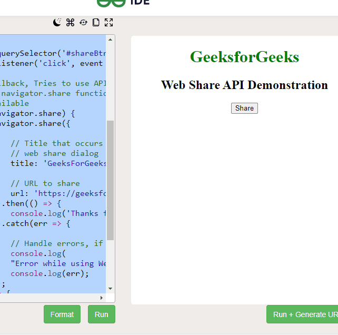Copy code with the clipboard icon
338x335 pixels.
coord(96,23)
